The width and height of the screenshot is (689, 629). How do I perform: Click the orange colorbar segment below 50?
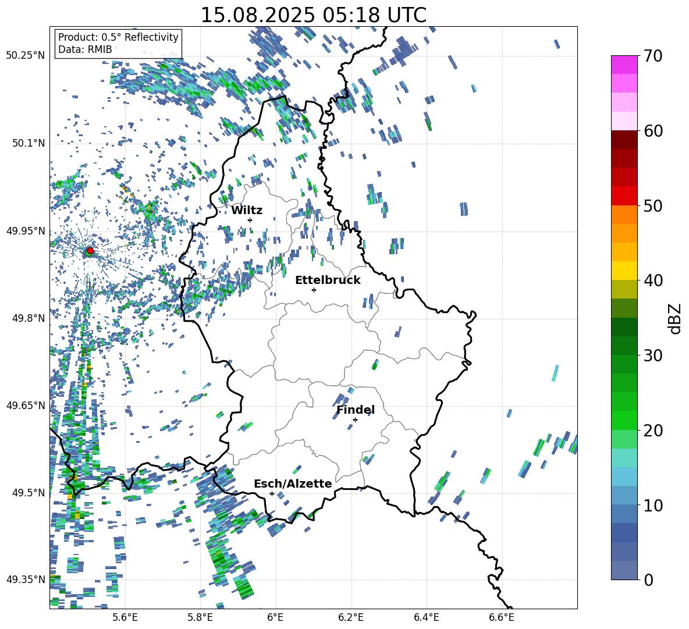coord(624,215)
